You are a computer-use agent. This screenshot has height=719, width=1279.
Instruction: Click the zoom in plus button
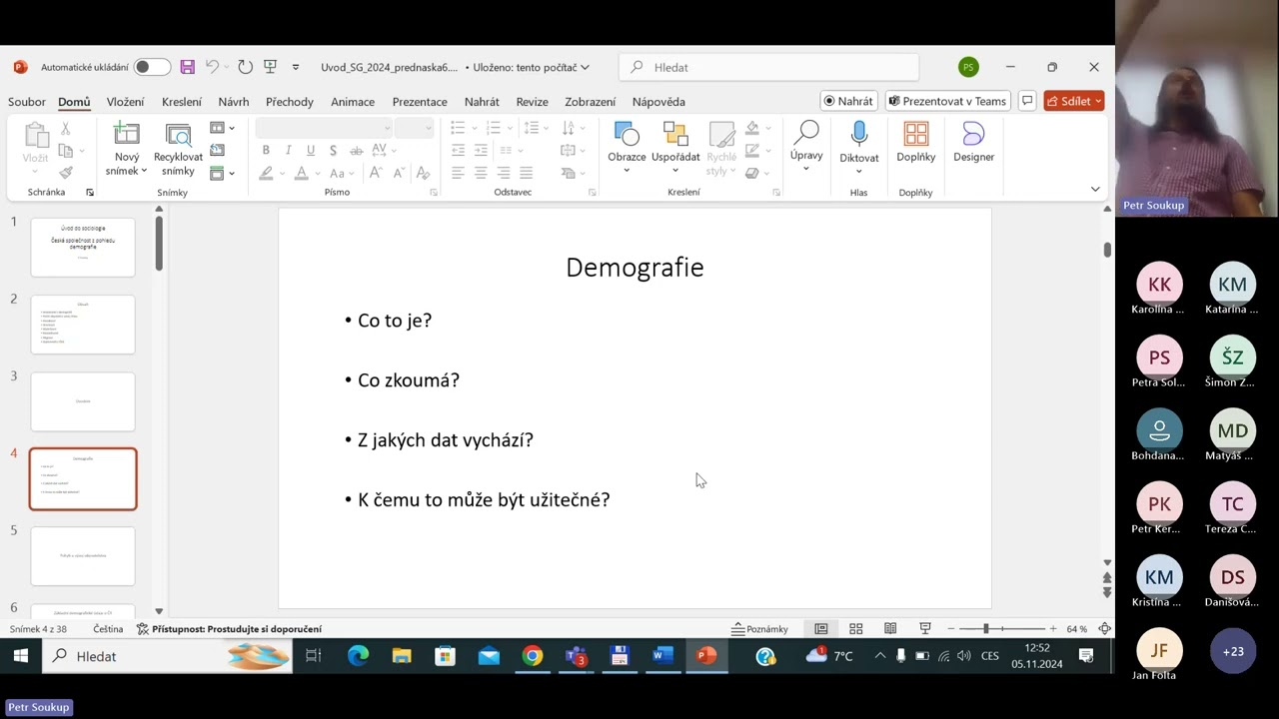(x=1052, y=629)
